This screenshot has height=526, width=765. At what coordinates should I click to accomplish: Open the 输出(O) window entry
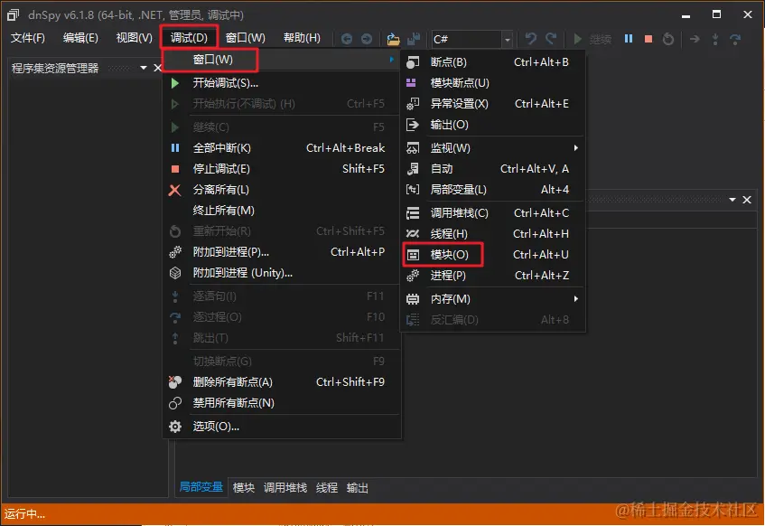coord(493,125)
